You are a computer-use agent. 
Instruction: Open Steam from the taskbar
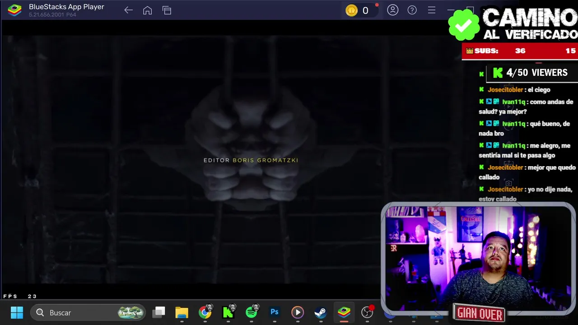pyautogui.click(x=321, y=312)
